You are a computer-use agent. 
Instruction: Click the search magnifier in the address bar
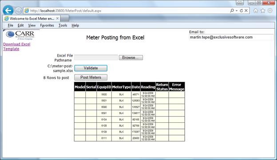click(232, 11)
